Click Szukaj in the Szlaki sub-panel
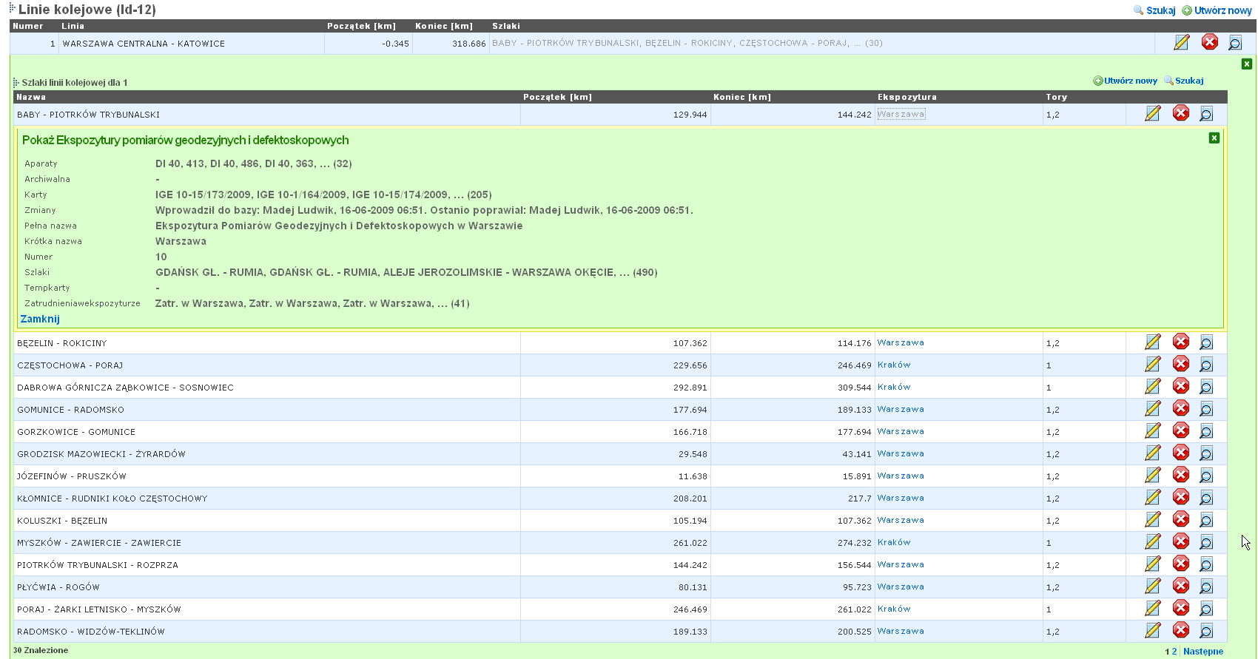This screenshot has width=1258, height=659. pyautogui.click(x=1188, y=81)
